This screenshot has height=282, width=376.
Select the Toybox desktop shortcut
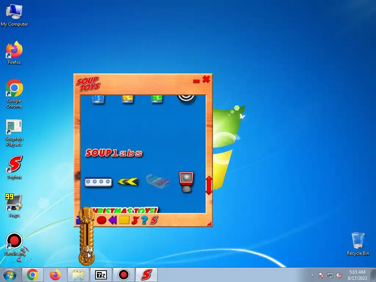pyautogui.click(x=14, y=167)
